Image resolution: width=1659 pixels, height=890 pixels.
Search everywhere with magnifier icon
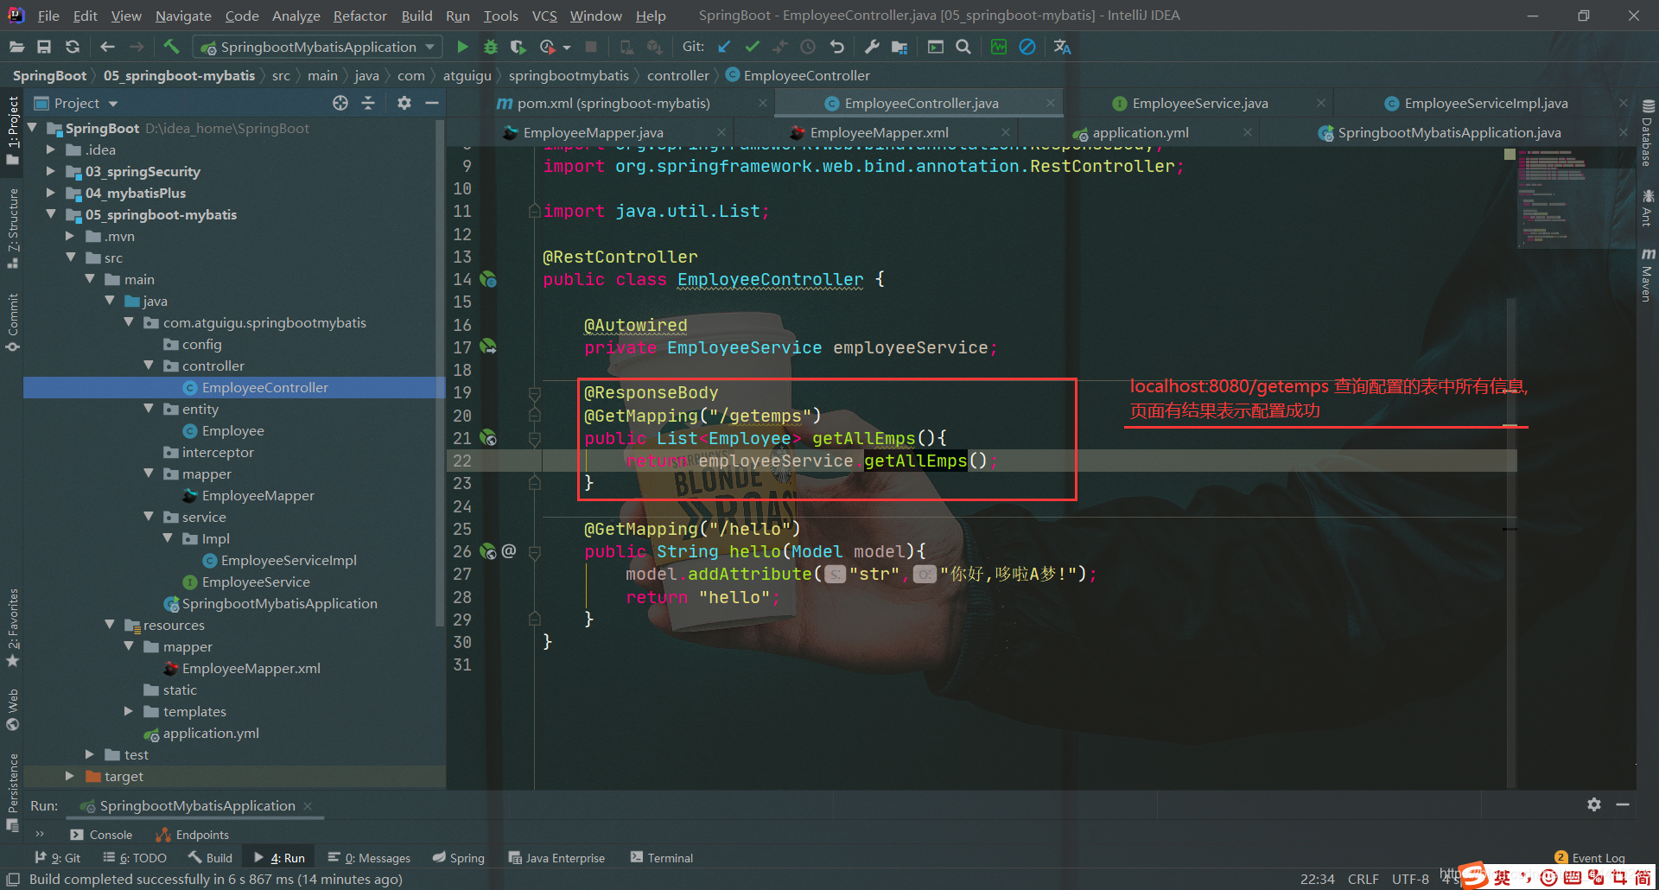963,47
